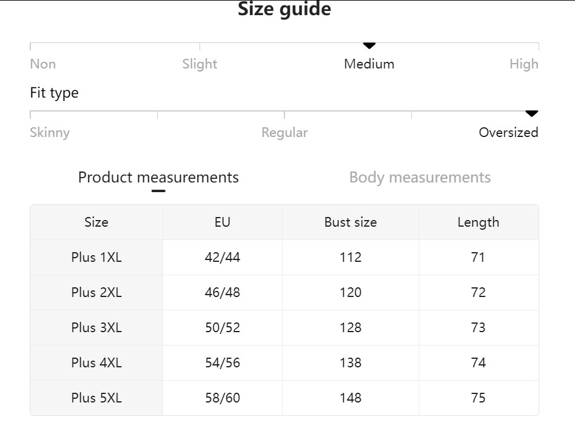Select the Plus 3XL size cell

(x=96, y=328)
